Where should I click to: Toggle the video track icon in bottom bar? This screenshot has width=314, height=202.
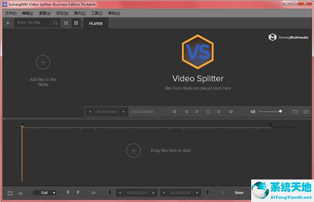(x=10, y=193)
